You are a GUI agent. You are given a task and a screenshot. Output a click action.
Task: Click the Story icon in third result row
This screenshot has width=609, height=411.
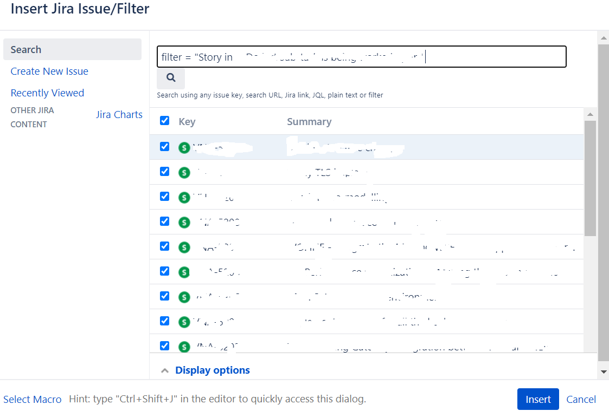pyautogui.click(x=184, y=197)
